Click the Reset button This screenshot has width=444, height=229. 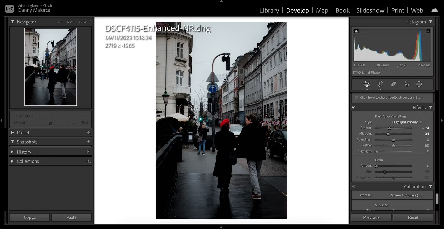pyautogui.click(x=413, y=217)
